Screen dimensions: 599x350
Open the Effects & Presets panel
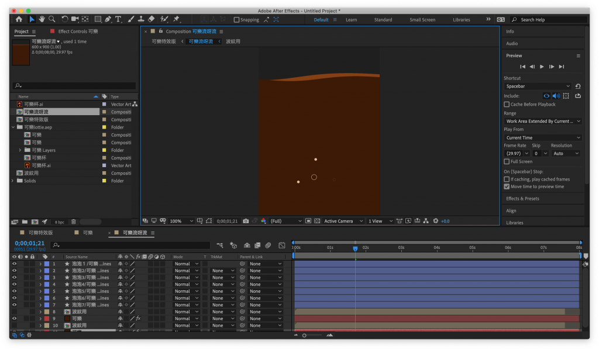(522, 199)
